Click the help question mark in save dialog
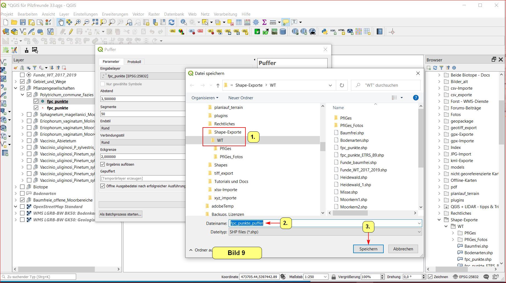Screen dimensions: 506x283 pyautogui.click(x=416, y=98)
